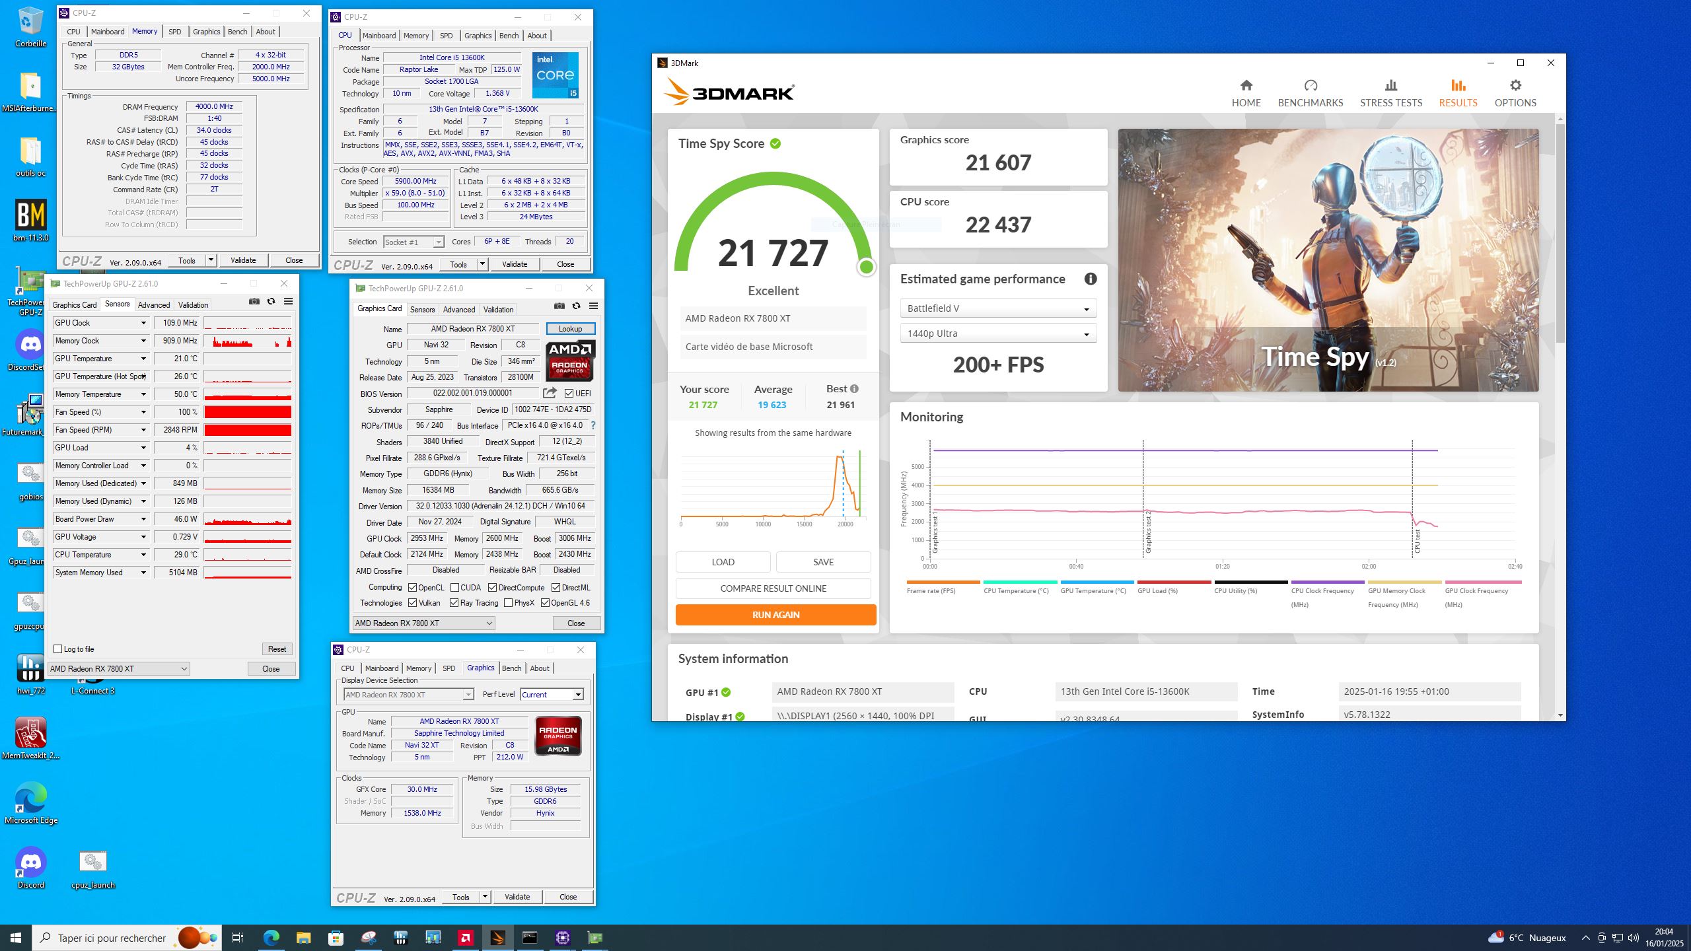Screen dimensions: 1691x951
Task: Open hamburger menu in GPU-Z Graphics Card window
Action: (593, 306)
